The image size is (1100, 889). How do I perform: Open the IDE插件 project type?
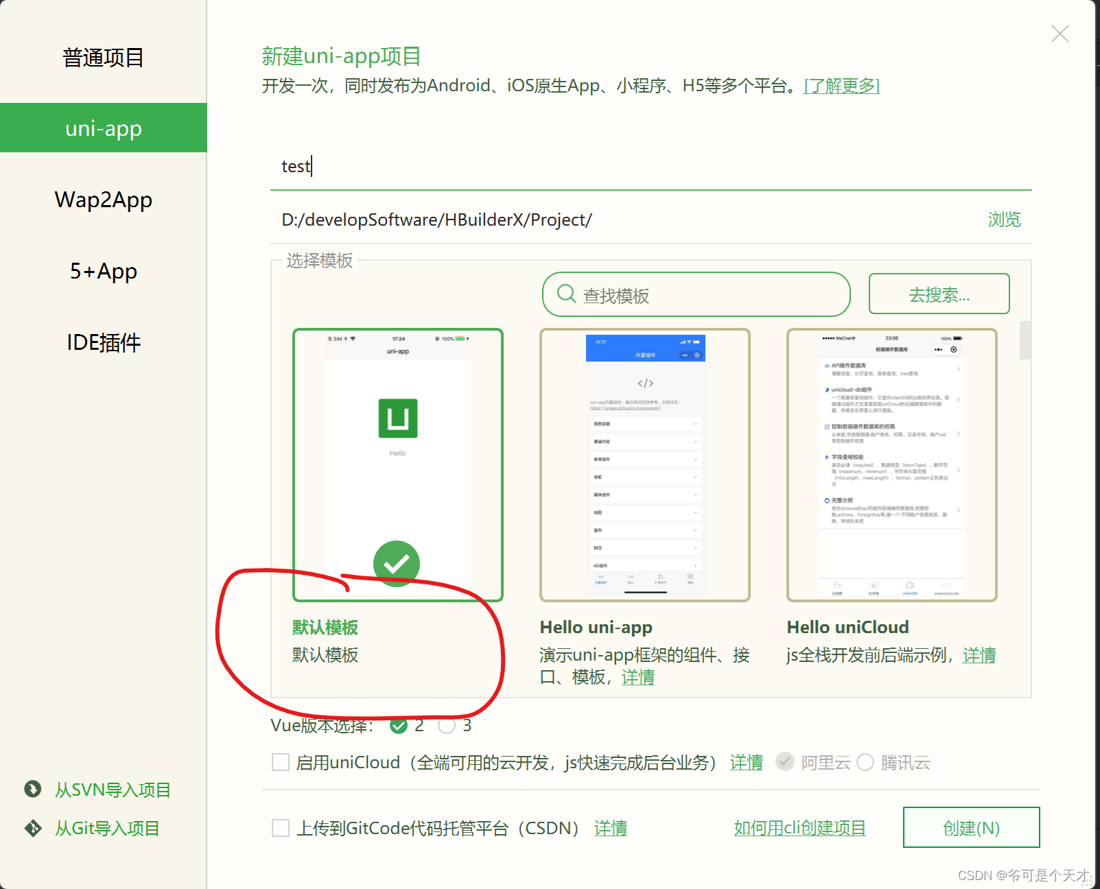(x=103, y=342)
